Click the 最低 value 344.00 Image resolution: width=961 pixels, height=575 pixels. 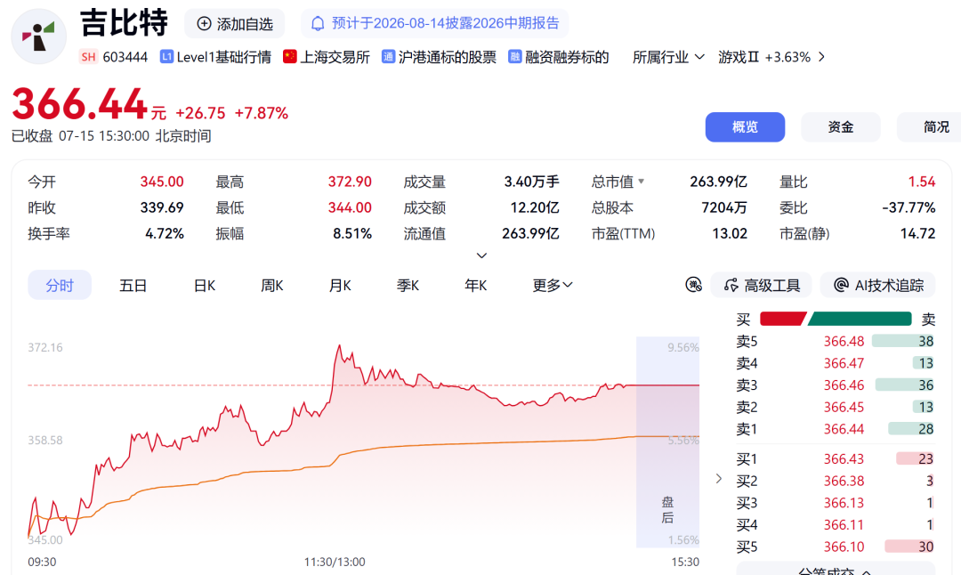[350, 207]
